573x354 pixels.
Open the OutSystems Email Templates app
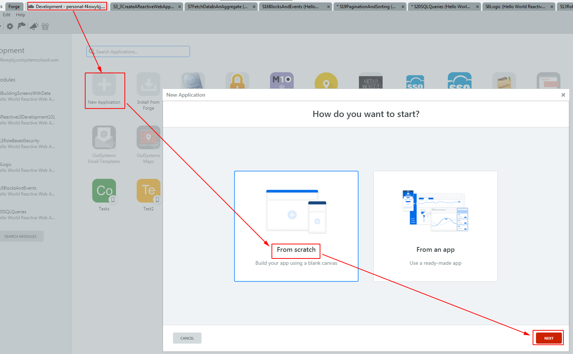click(104, 137)
